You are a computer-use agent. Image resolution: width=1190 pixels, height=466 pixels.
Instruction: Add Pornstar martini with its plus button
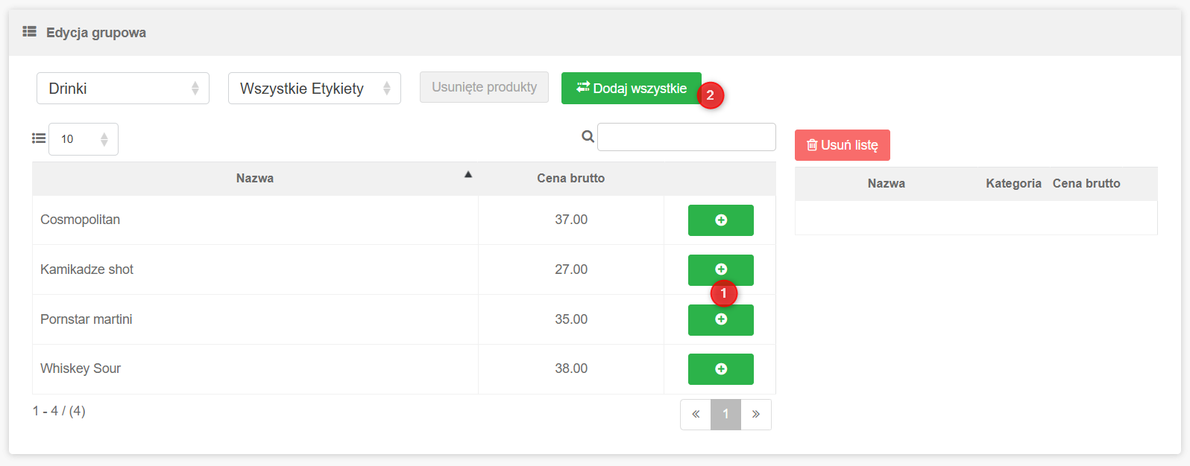(720, 320)
